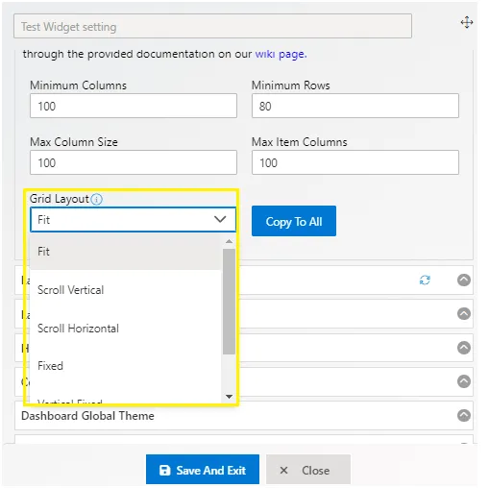Collapse the Dashboard Global Theme section
Image resolution: width=489 pixels, height=488 pixels.
(x=463, y=415)
